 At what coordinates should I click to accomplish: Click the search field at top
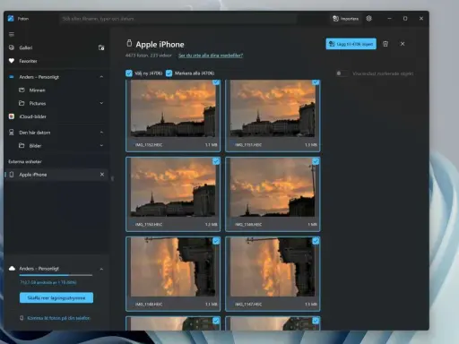pos(178,19)
